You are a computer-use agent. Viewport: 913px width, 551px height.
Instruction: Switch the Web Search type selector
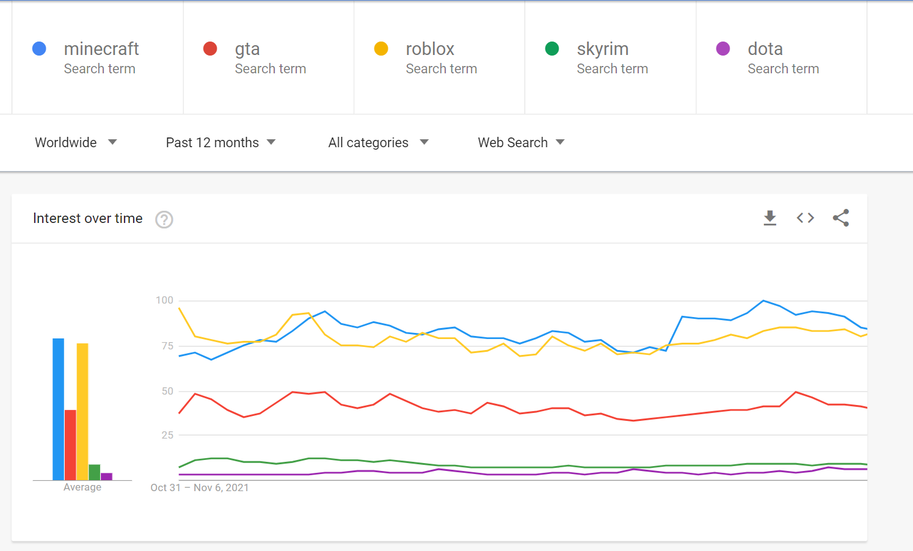pyautogui.click(x=520, y=142)
